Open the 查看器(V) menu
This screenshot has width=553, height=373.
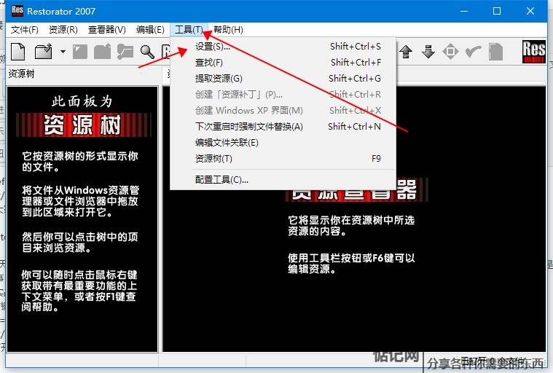(107, 30)
